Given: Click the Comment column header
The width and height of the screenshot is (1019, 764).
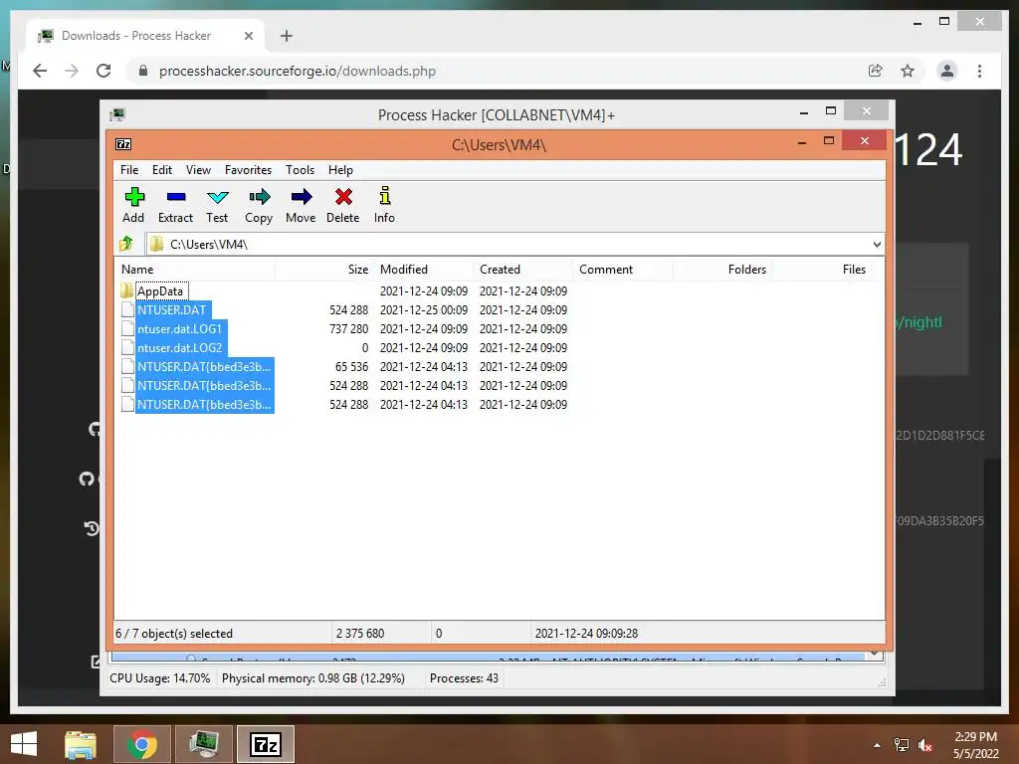Looking at the screenshot, I should [x=623, y=269].
